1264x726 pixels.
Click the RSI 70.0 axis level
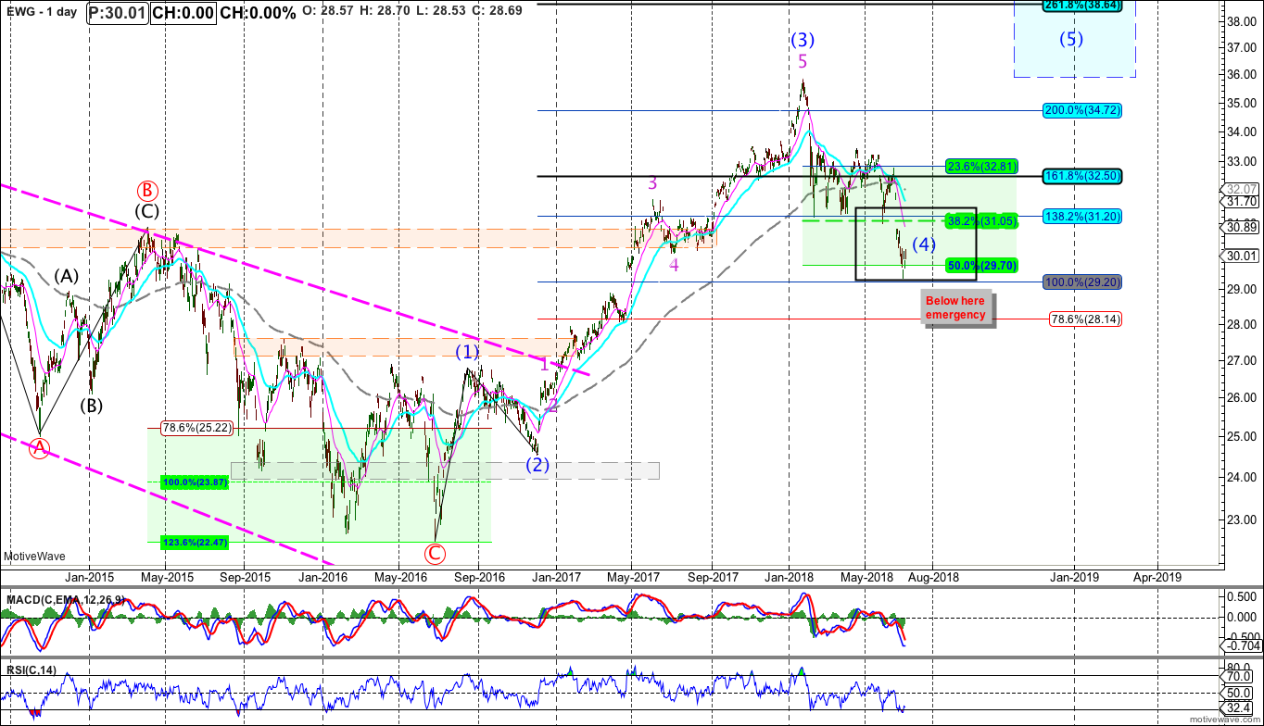(1240, 676)
